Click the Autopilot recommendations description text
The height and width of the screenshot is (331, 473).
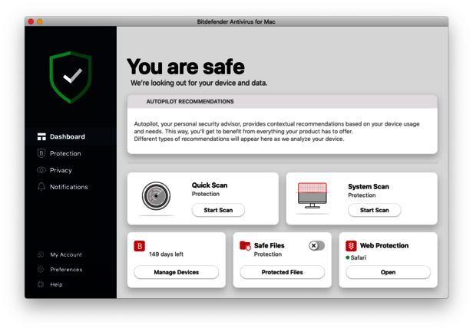pyautogui.click(x=276, y=132)
